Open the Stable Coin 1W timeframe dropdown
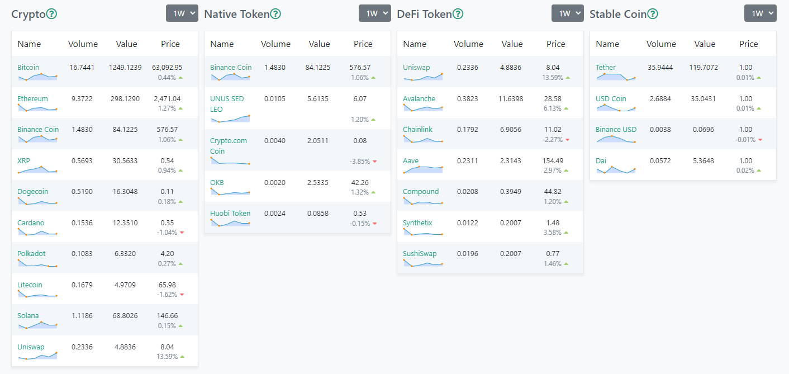789x374 pixels. (x=761, y=13)
